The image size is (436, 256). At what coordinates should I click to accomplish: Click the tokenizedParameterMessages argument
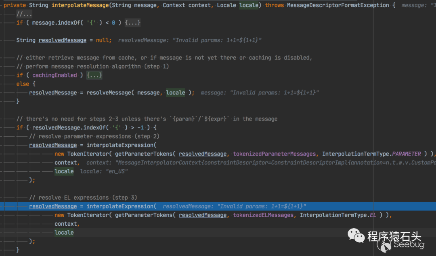coord(275,154)
